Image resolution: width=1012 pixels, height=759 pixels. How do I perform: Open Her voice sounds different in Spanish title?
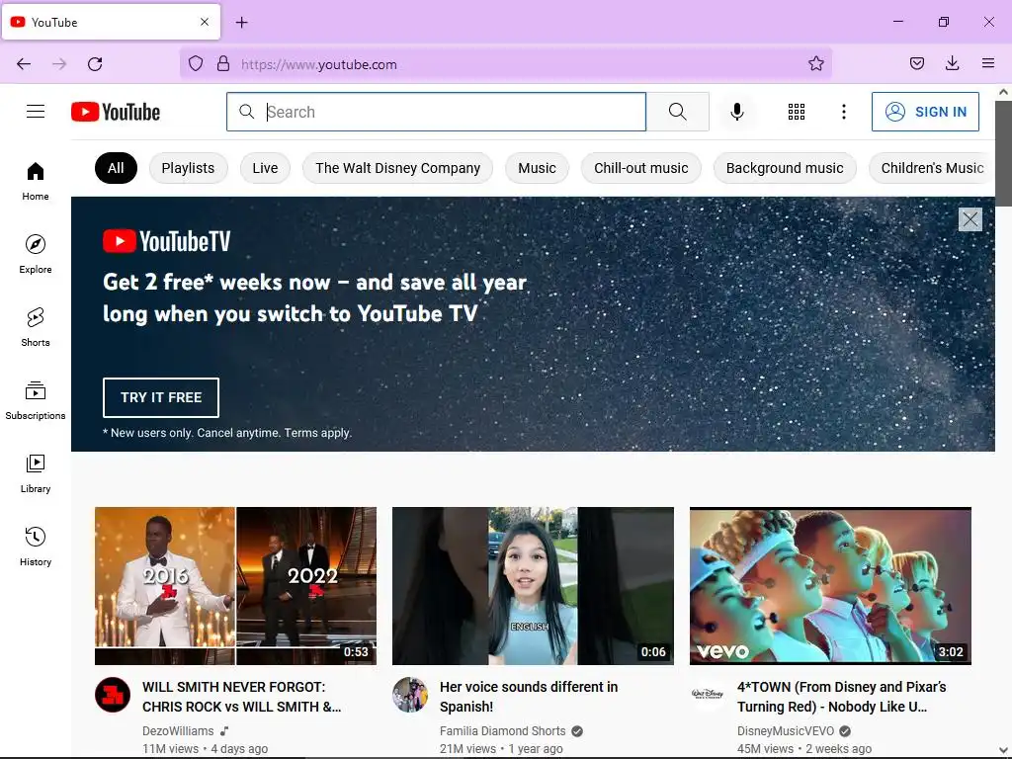529,697
